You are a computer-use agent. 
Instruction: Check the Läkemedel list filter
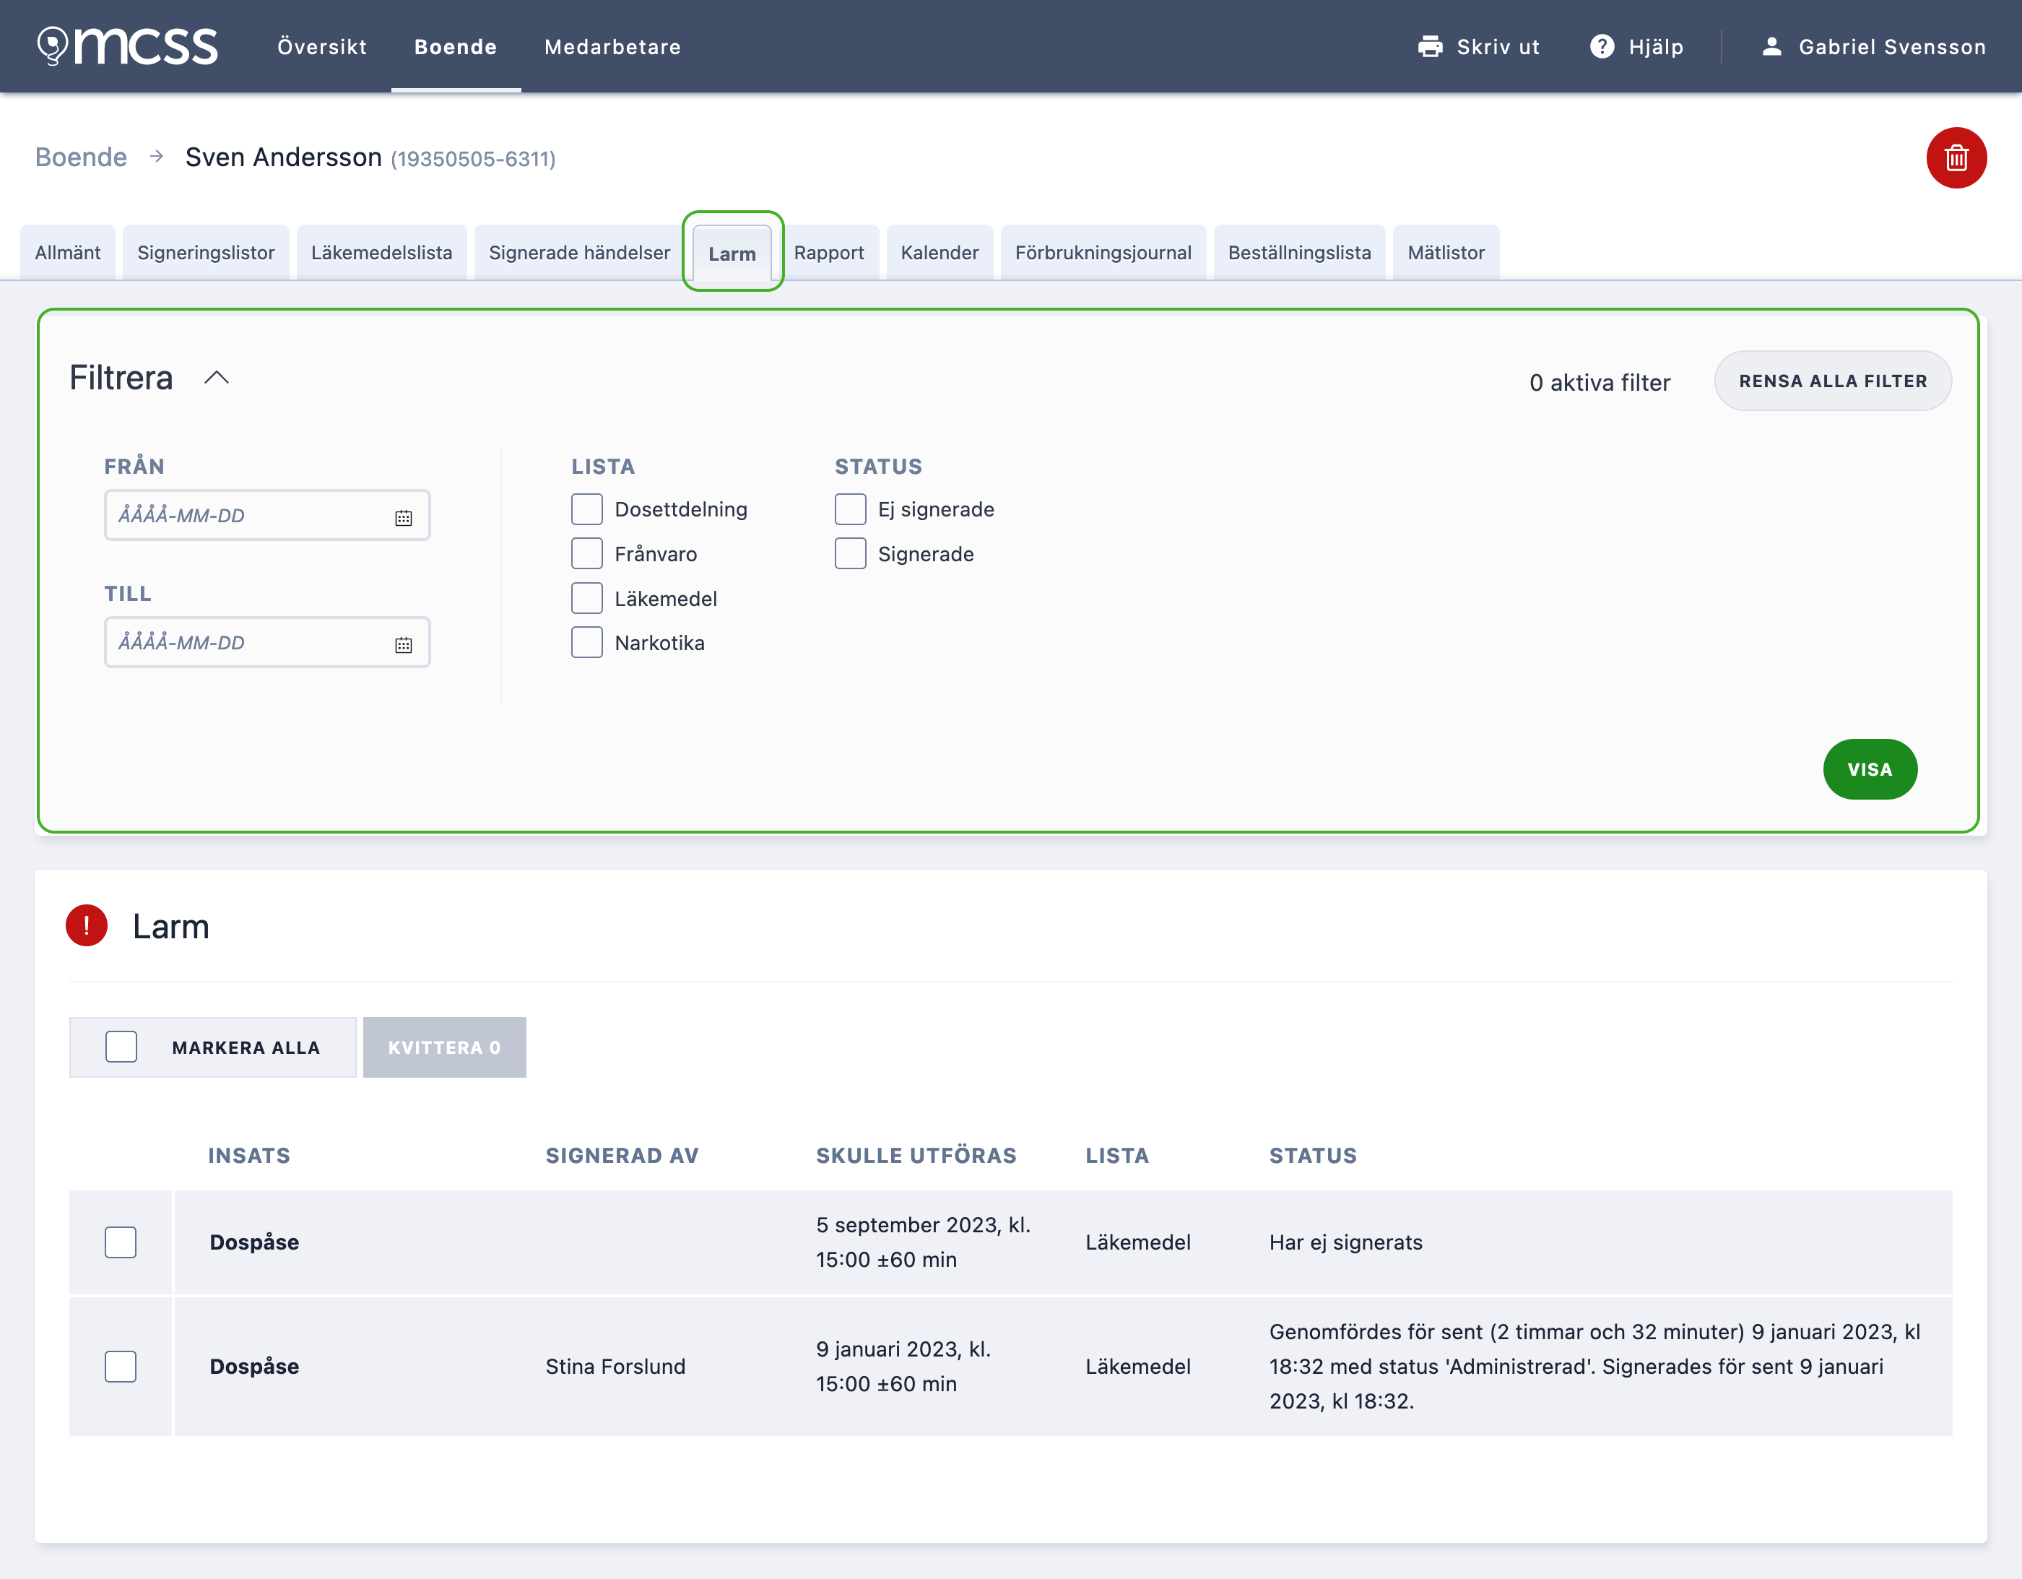pos(587,598)
